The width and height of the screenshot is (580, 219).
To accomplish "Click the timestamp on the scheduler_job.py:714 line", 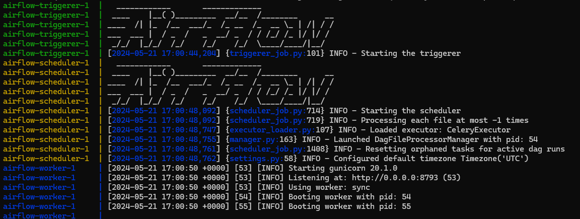I will pyautogui.click(x=164, y=111).
